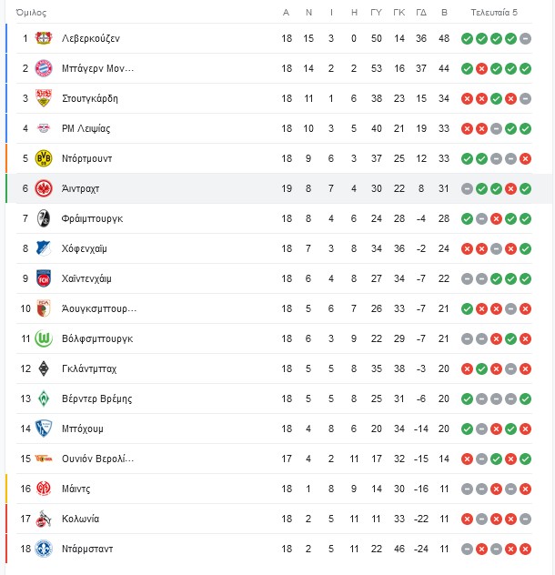The width and height of the screenshot is (555, 575).
Task: Select the Ντόρτμουντ BVB logo
Action: pos(44,158)
